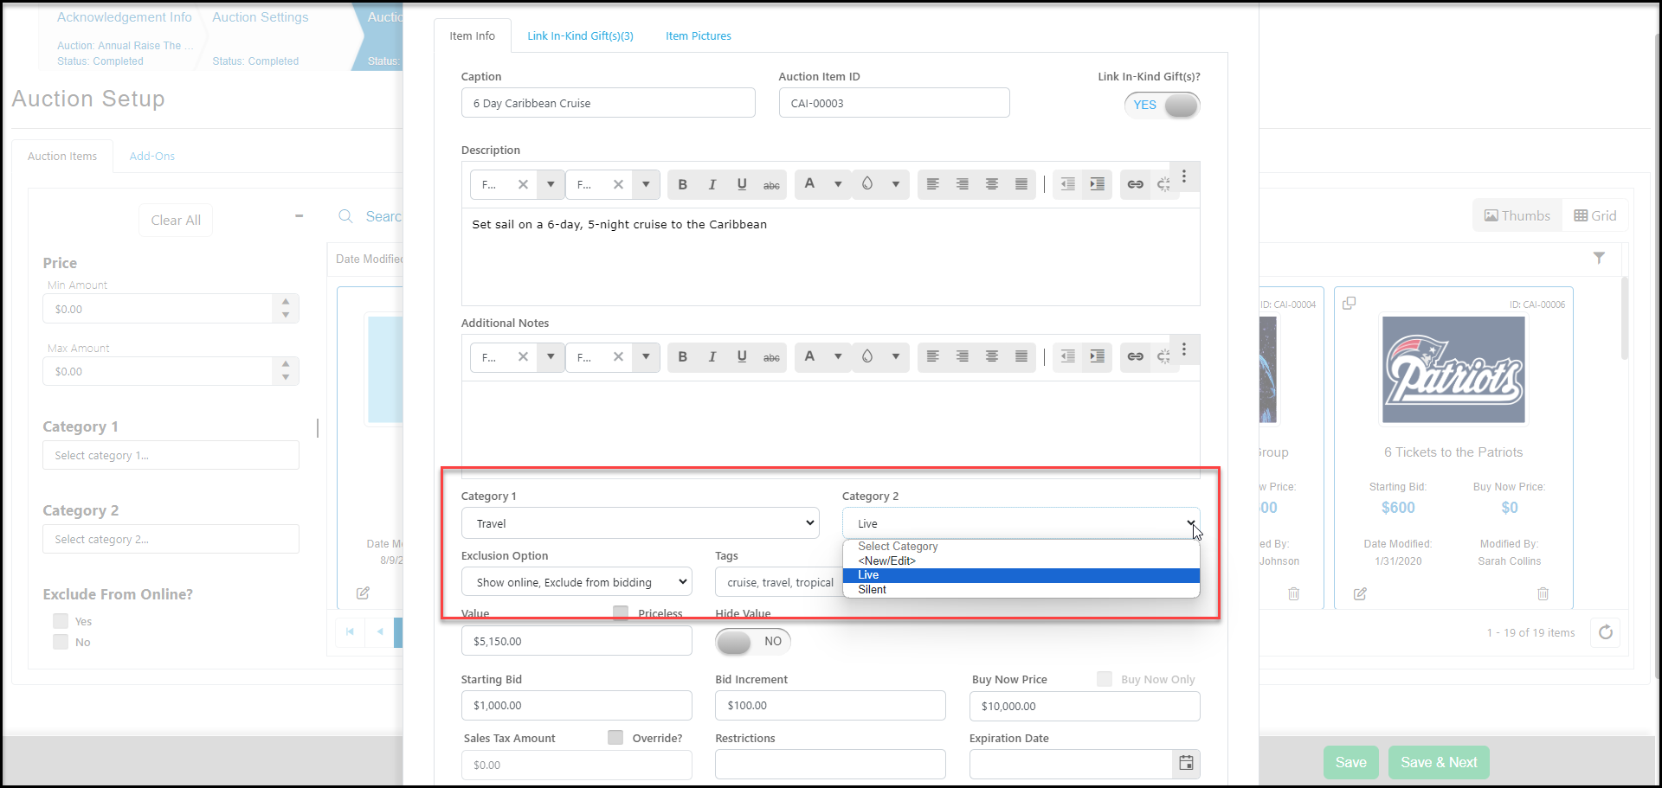Switch to the Item Pictures tab
This screenshot has width=1662, height=788.
point(698,36)
